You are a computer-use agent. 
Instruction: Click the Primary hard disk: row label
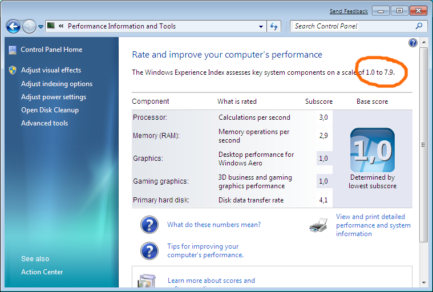click(x=161, y=200)
